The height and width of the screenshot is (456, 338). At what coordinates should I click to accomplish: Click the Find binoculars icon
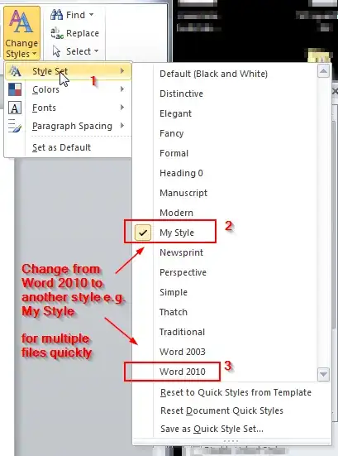[56, 15]
